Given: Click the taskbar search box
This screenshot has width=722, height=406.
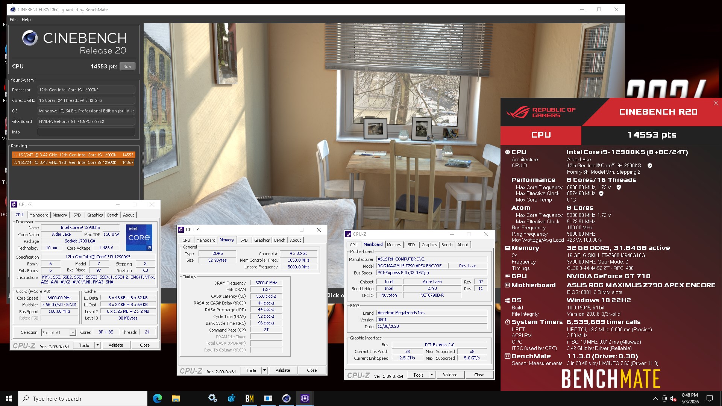Looking at the screenshot, I should [83, 398].
